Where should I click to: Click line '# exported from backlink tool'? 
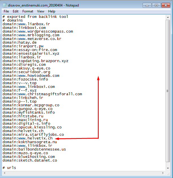pos(35,16)
